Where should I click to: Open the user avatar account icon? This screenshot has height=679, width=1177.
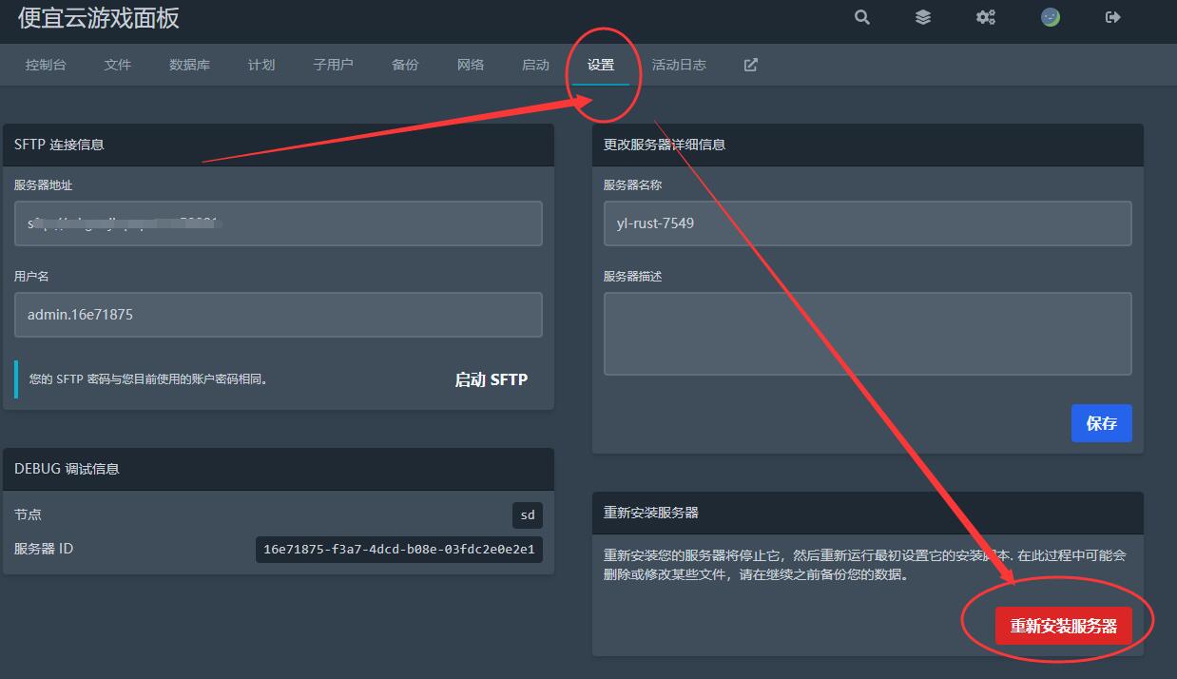click(1050, 17)
